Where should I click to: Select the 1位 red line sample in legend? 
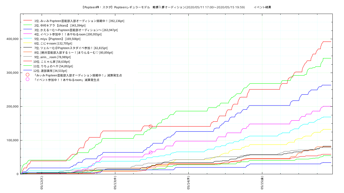[27, 20]
